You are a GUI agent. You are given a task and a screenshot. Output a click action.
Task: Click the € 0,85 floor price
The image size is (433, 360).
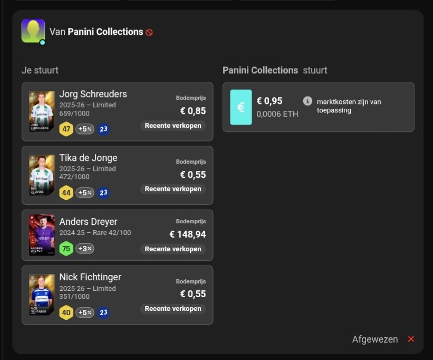(x=193, y=111)
